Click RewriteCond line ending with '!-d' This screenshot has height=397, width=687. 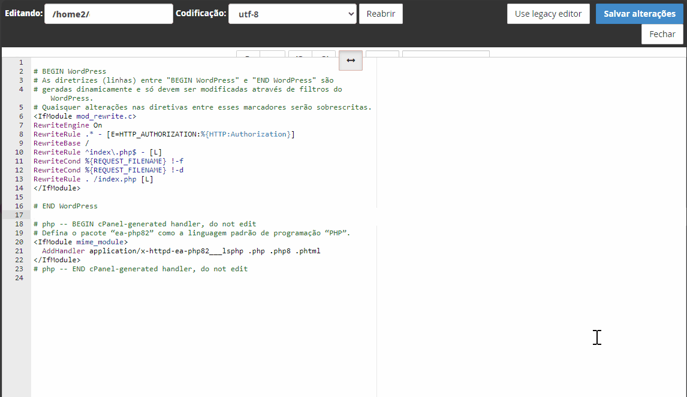tap(109, 170)
